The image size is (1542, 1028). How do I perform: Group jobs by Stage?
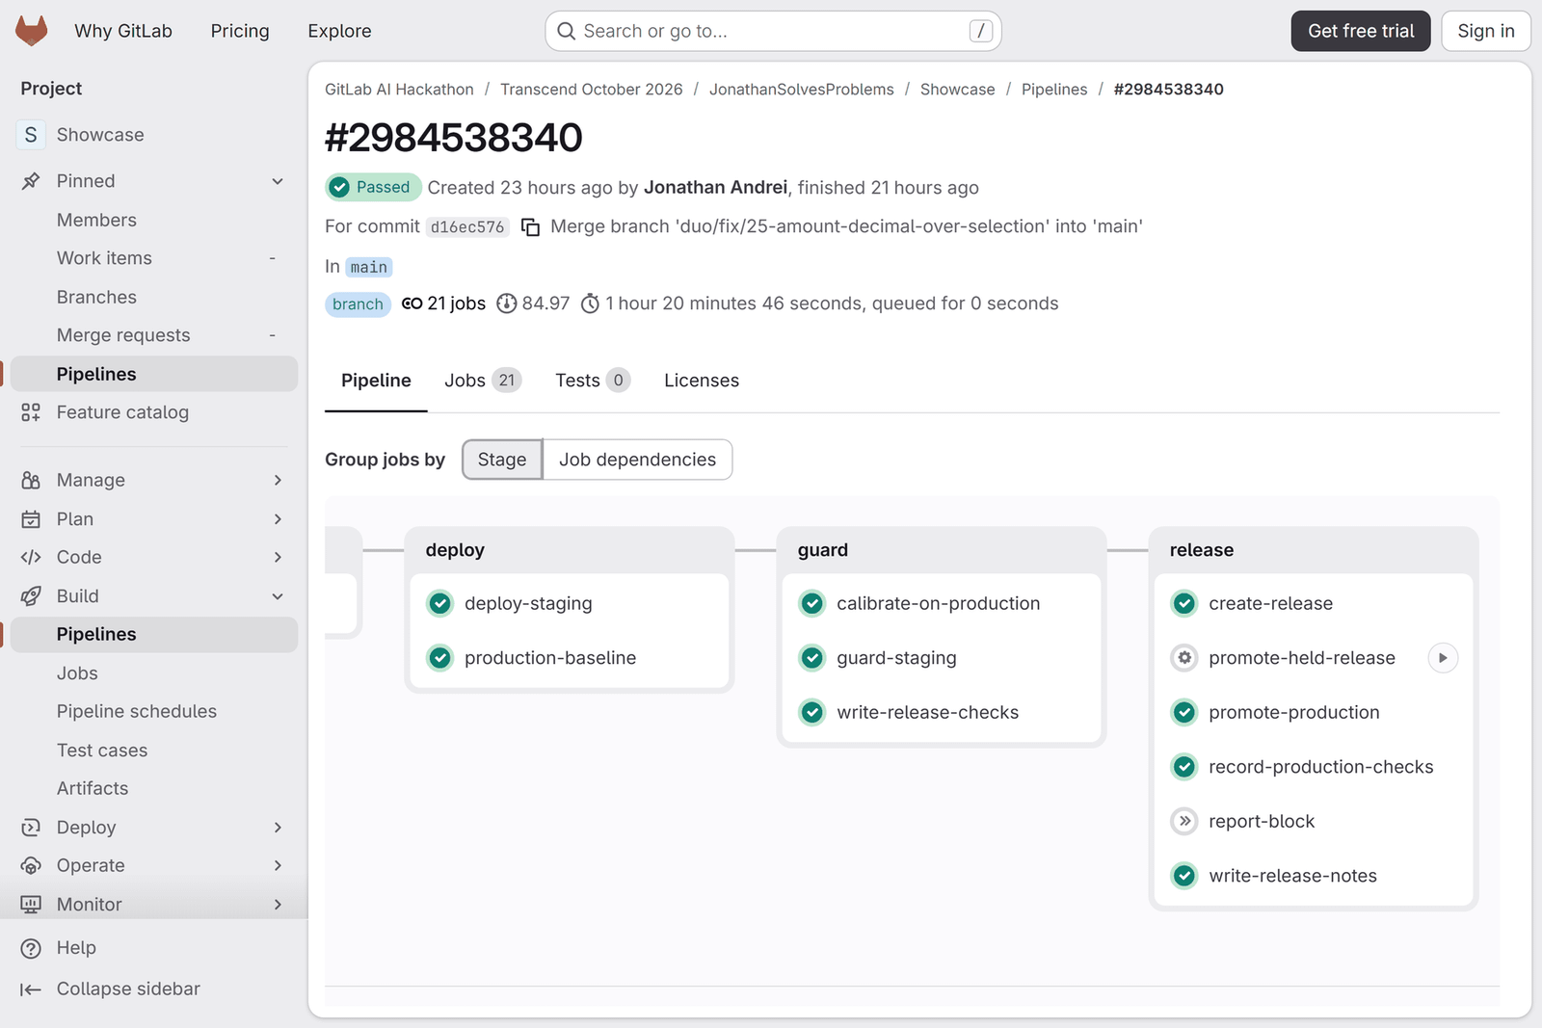point(502,460)
